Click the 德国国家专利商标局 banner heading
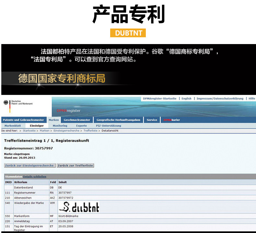 point(62,78)
